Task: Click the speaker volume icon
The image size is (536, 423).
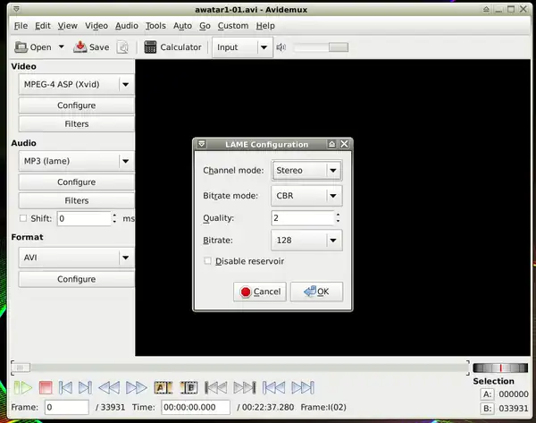Action: click(x=281, y=47)
